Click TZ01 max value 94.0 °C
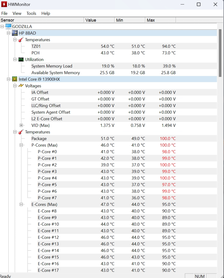 point(169,46)
